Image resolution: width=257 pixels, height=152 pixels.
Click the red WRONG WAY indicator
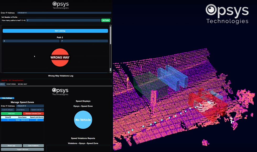point(60,58)
